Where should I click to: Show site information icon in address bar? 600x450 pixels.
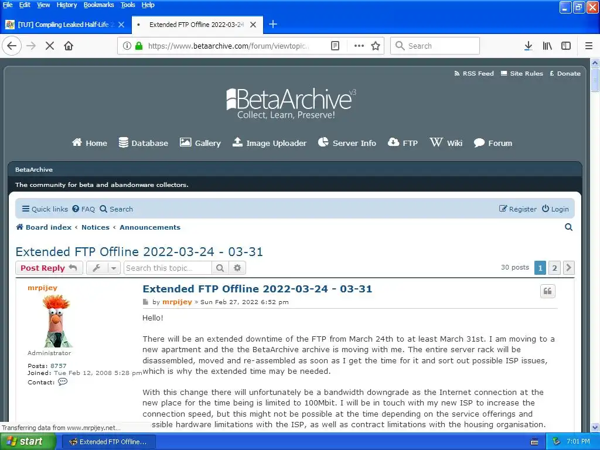coord(127,46)
